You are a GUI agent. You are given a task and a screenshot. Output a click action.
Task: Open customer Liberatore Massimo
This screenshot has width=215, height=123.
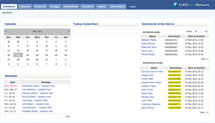coord(151,104)
